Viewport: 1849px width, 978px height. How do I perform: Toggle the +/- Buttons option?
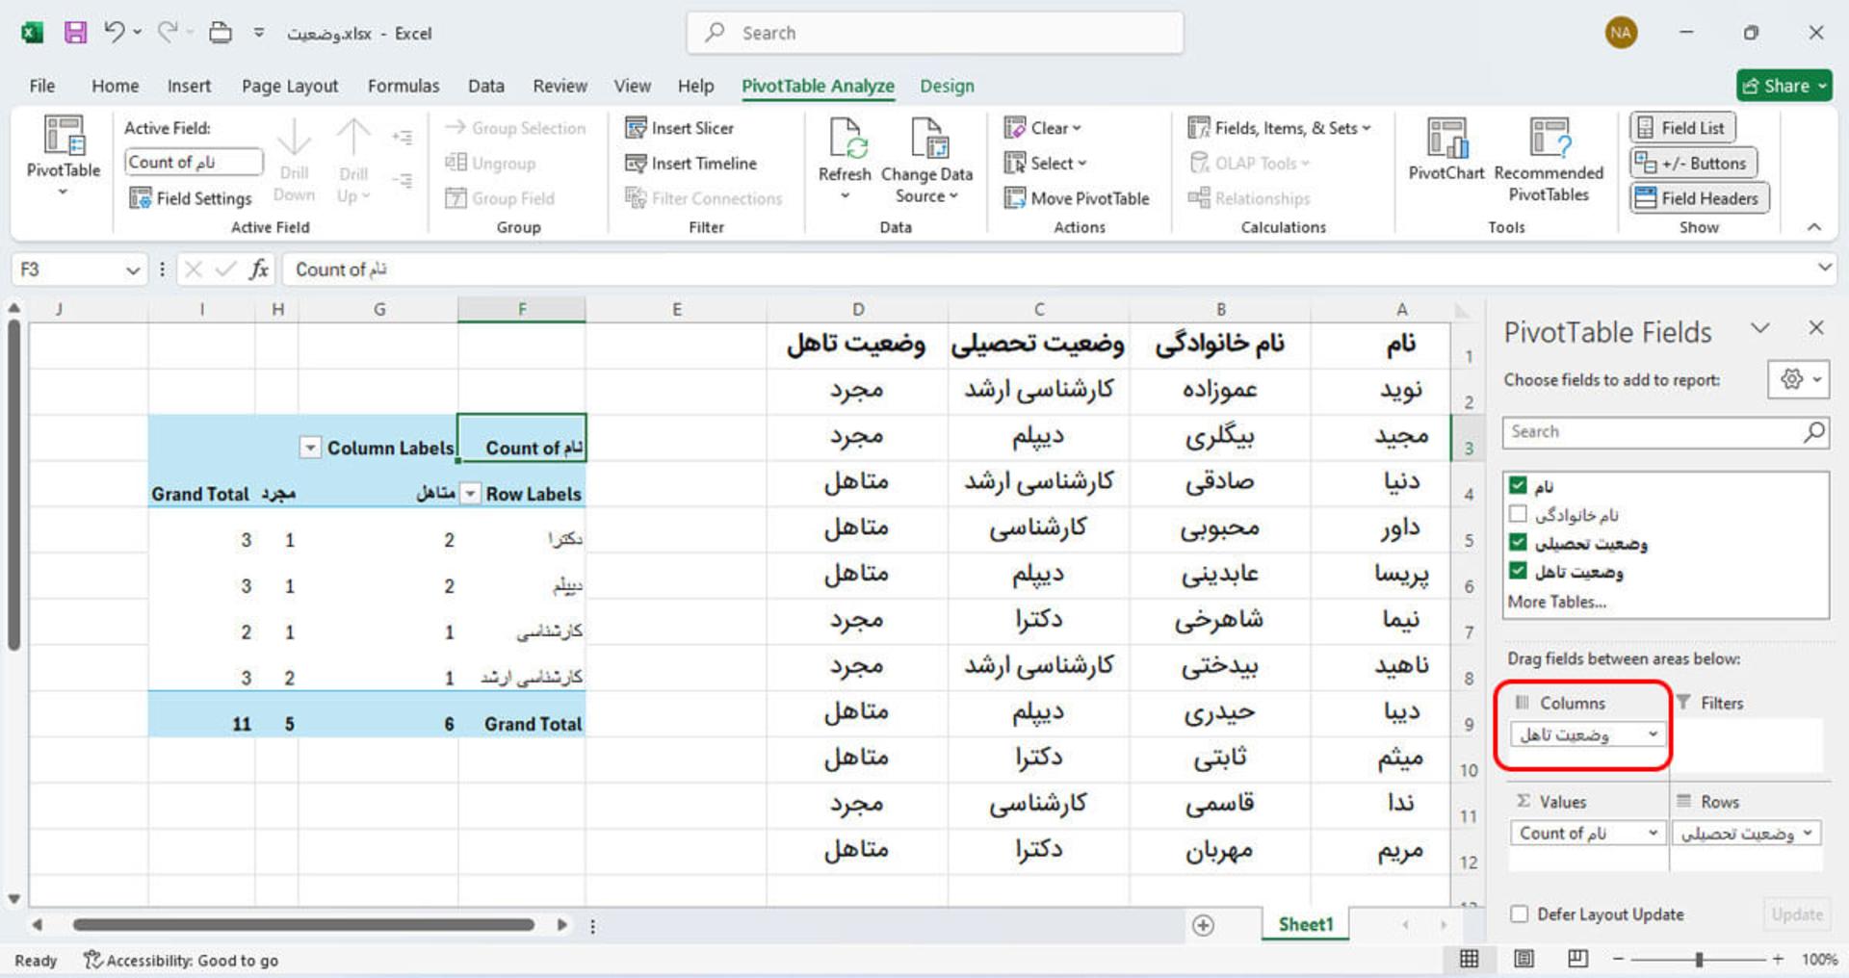point(1693,164)
